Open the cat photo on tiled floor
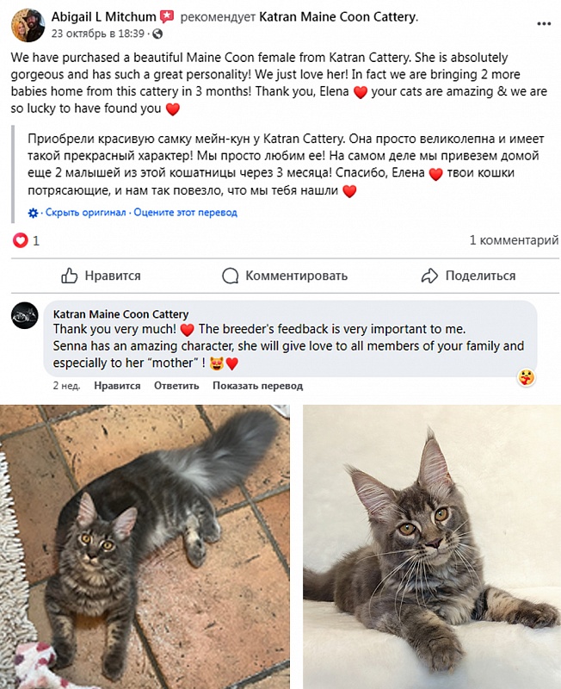Image resolution: width=561 pixels, height=689 pixels. (145, 547)
